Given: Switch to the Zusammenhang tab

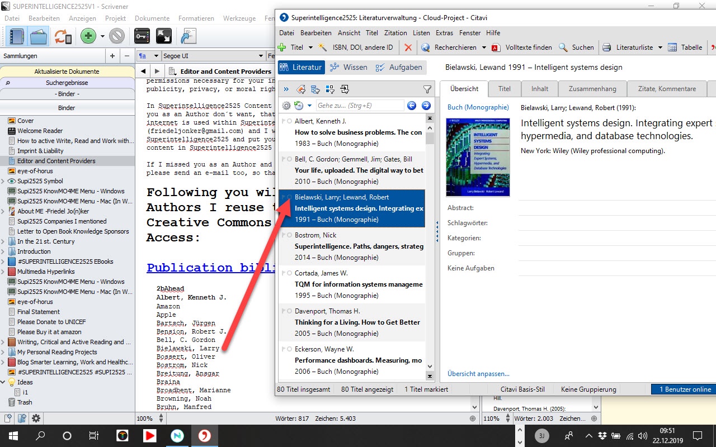Looking at the screenshot, I should coord(592,89).
